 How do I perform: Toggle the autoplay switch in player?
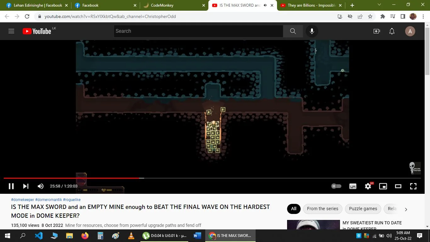[x=336, y=186]
